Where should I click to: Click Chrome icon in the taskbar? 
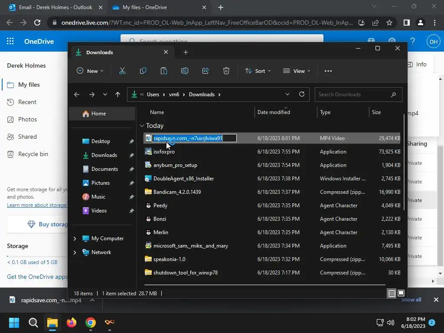point(91,323)
